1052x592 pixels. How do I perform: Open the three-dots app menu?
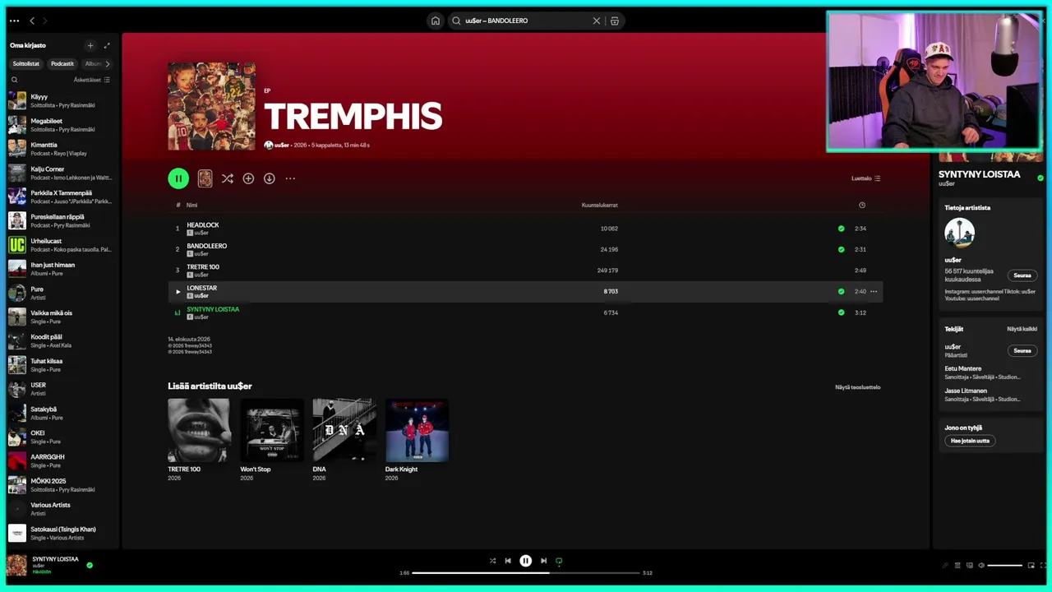tap(14, 21)
